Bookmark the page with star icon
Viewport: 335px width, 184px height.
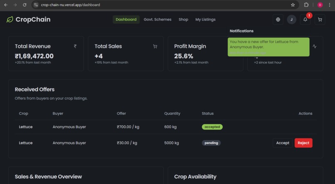click(x=293, y=5)
